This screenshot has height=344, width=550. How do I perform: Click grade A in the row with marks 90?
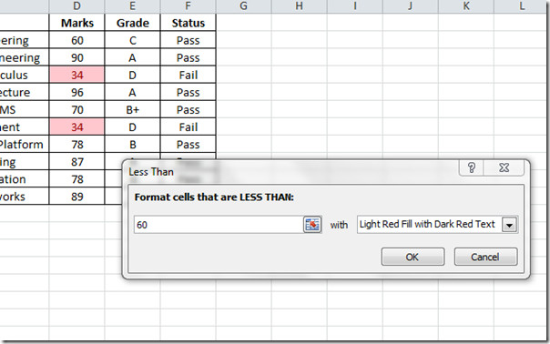(x=133, y=57)
